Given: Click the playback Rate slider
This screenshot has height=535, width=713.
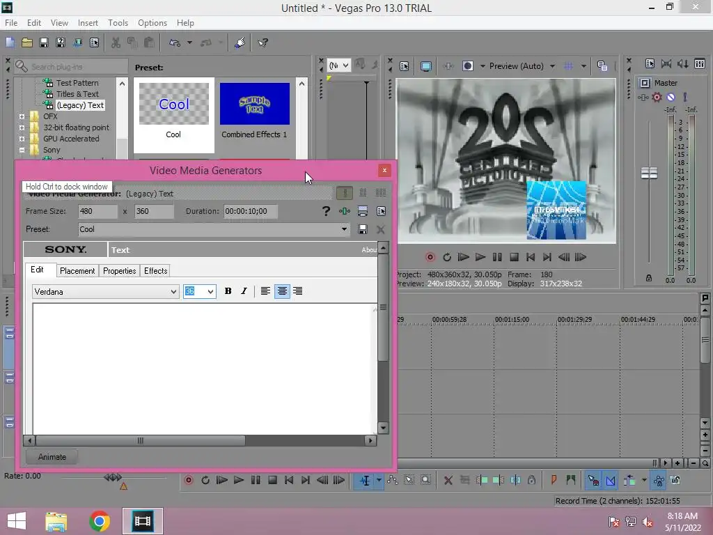Looking at the screenshot, I should coord(113,478).
